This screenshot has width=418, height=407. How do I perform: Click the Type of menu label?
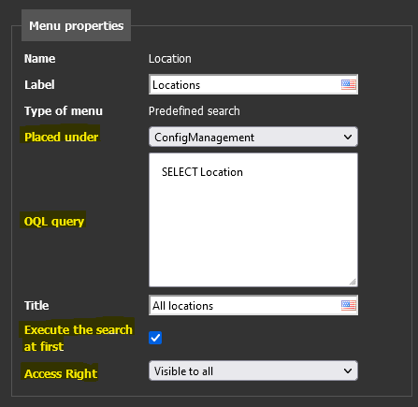(x=64, y=111)
